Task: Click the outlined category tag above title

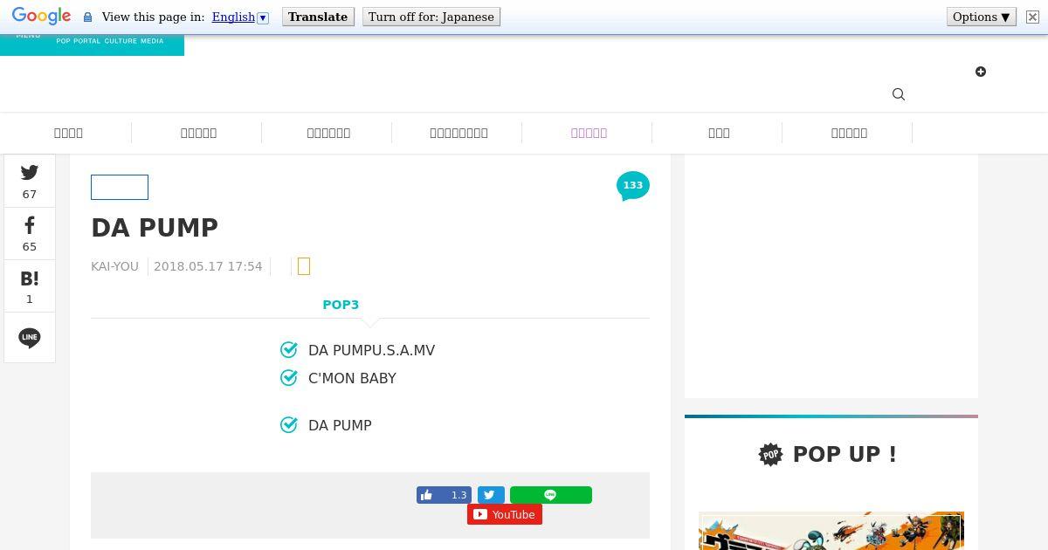Action: pos(120,188)
